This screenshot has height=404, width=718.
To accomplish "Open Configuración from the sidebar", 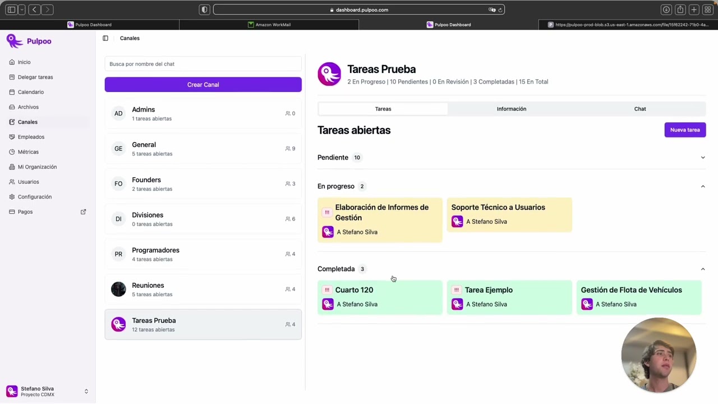I will pos(35,197).
